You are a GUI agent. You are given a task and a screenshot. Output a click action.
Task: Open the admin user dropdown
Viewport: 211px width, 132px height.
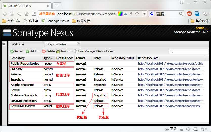[x=201, y=28]
